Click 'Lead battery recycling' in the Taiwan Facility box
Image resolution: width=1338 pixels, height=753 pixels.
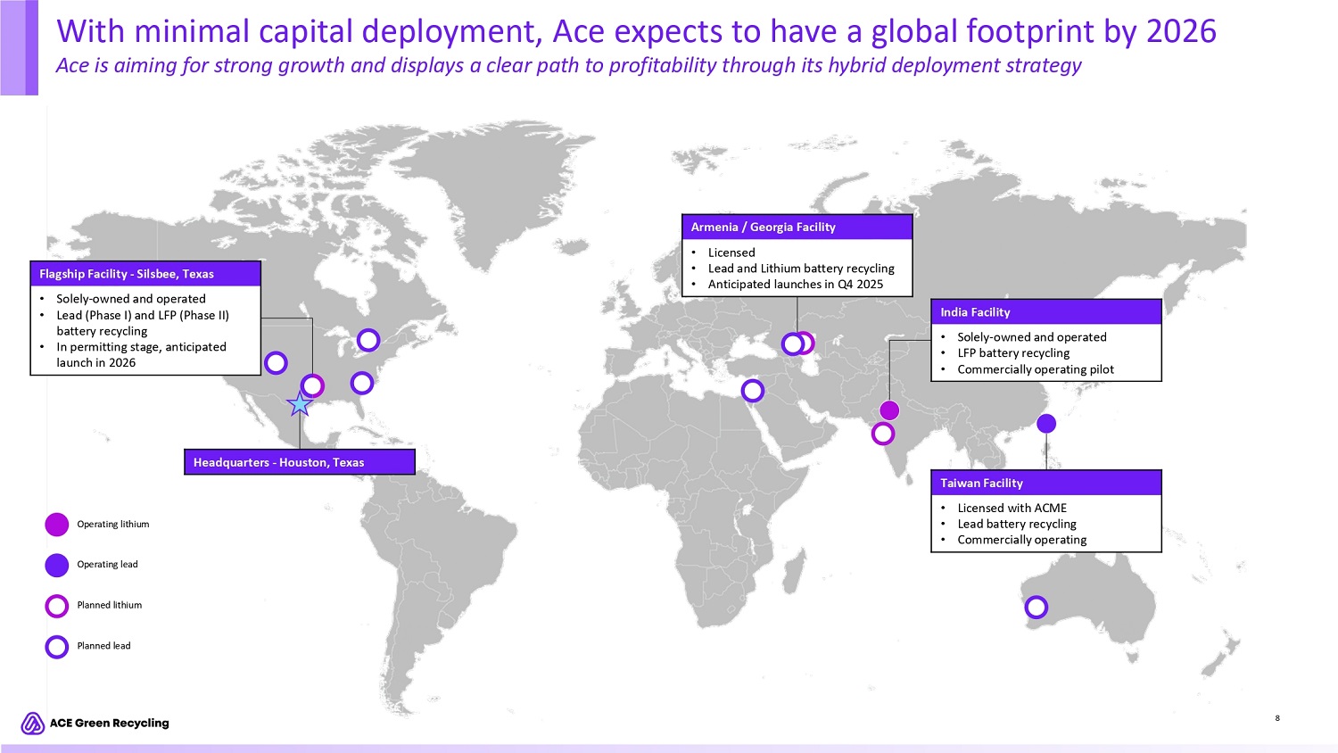pyautogui.click(x=1017, y=524)
